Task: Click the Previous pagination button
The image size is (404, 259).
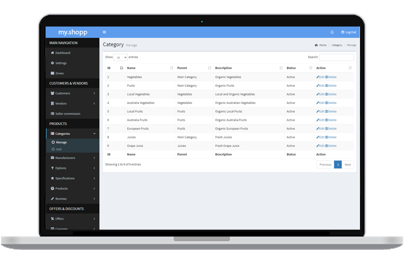Action: pyautogui.click(x=325, y=165)
